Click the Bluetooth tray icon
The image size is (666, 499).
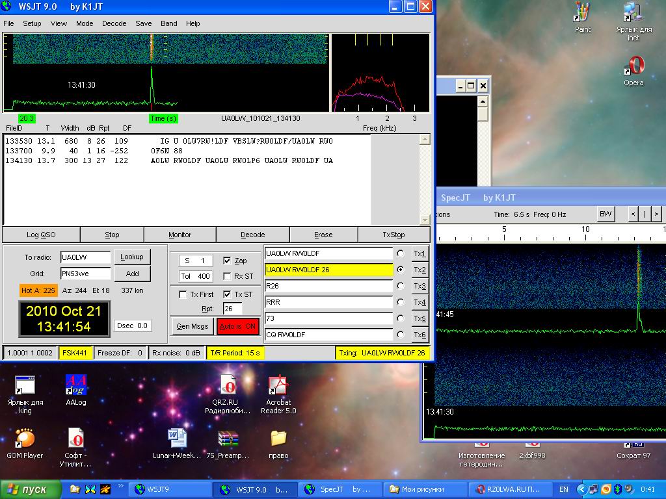[x=618, y=489]
